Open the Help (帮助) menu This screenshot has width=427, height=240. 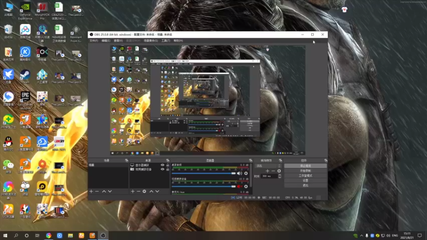[178, 41]
